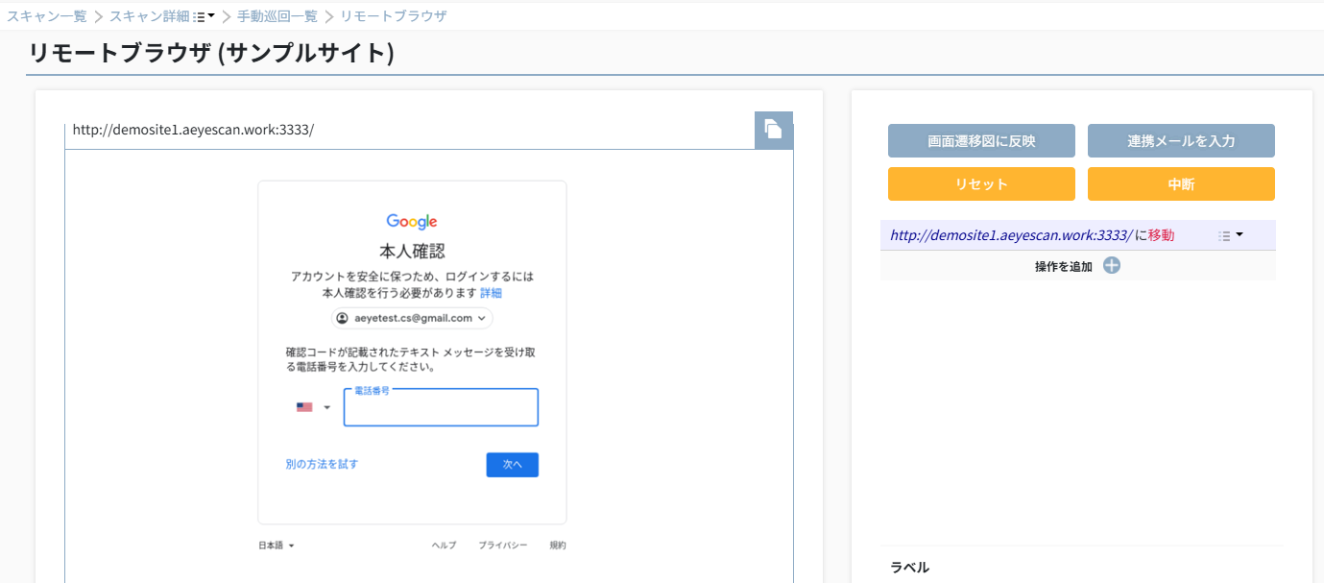Open ヘルプ footer link
Screen dimensions: 1324x583
pos(444,546)
